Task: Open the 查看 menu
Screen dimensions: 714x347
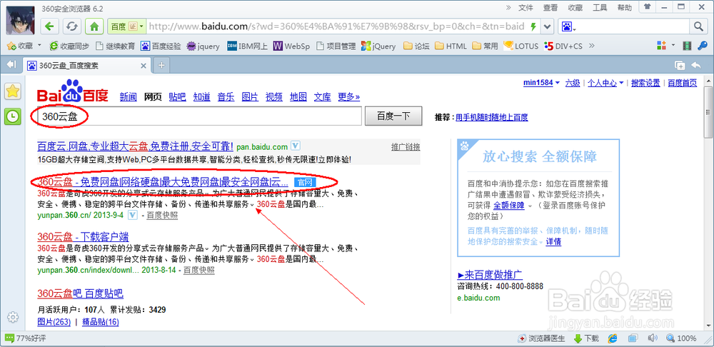Action: 550,8
